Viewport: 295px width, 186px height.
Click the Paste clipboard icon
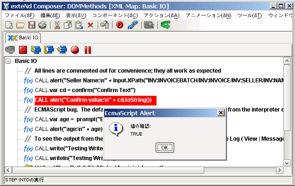79,25
